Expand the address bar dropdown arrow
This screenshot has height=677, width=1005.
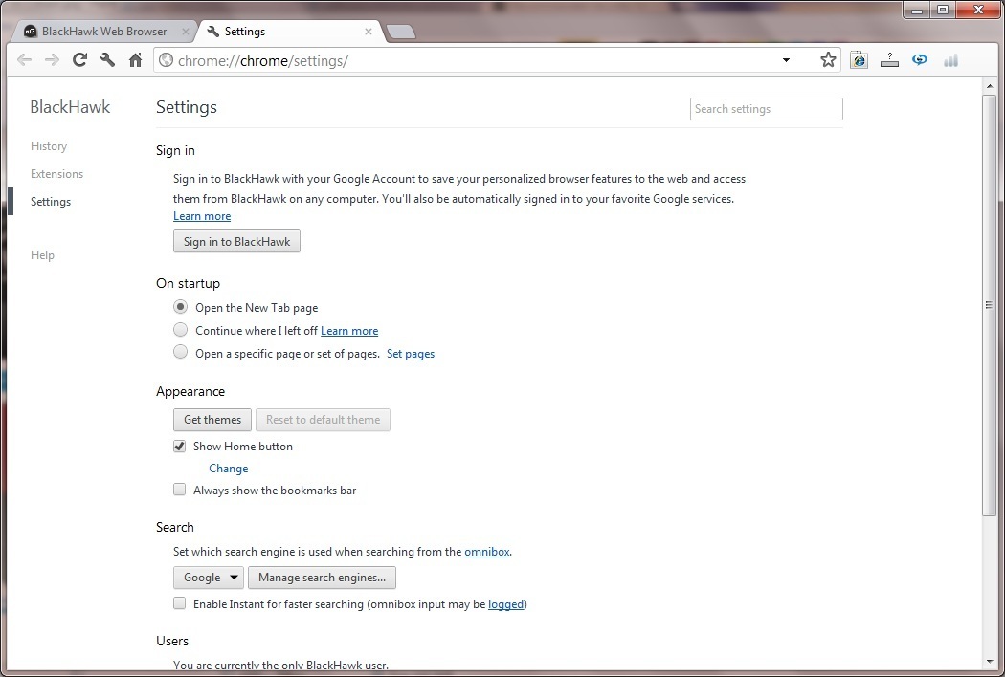click(786, 60)
